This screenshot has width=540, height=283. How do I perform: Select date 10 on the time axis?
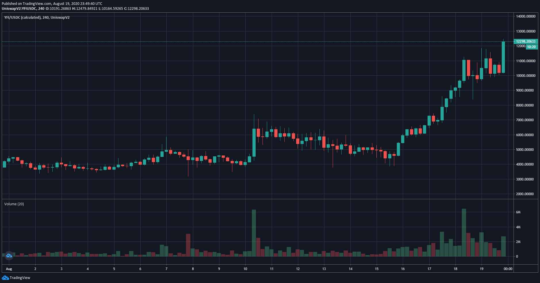tap(245, 269)
